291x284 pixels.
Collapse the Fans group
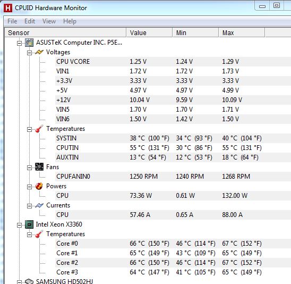coord(29,168)
